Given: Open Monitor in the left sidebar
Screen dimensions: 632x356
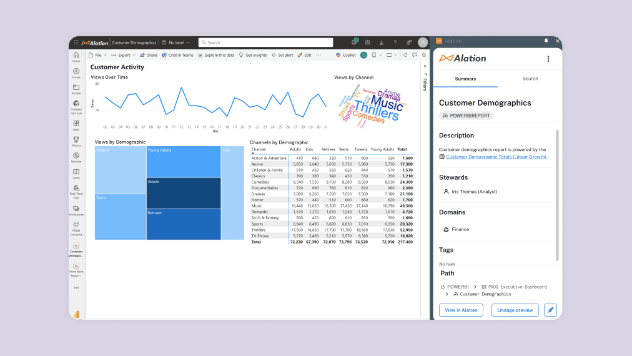Looking at the screenshot, I should click(x=76, y=157).
